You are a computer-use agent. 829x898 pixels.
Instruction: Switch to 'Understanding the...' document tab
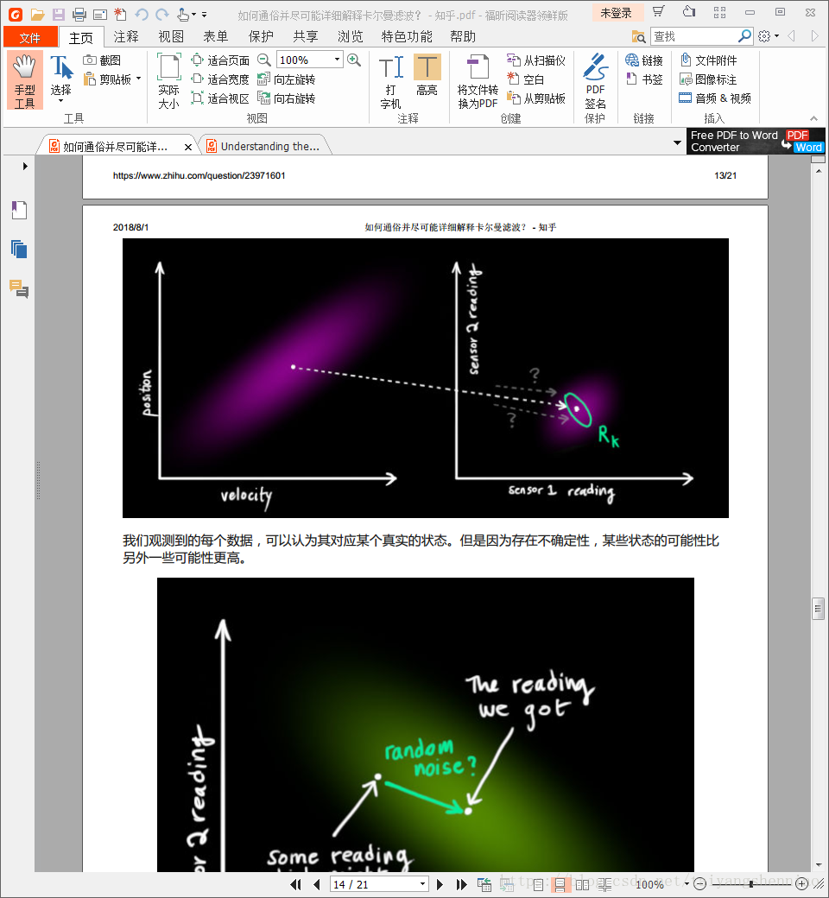click(x=264, y=146)
